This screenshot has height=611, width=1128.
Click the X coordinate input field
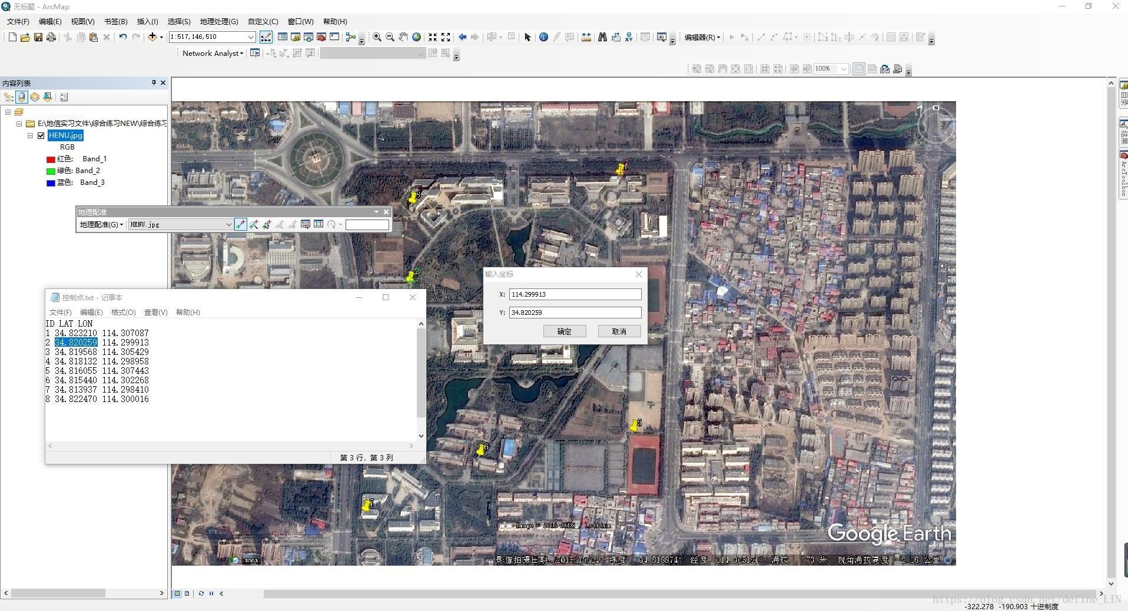click(575, 294)
